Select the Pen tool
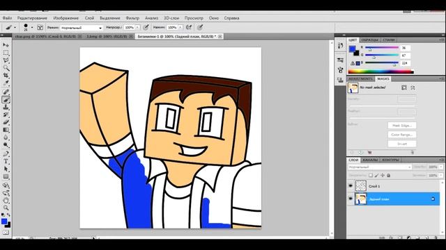Screen dimensions: 446x250 6,154
